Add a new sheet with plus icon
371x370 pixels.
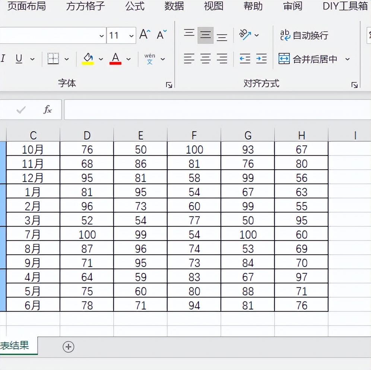(x=68, y=347)
